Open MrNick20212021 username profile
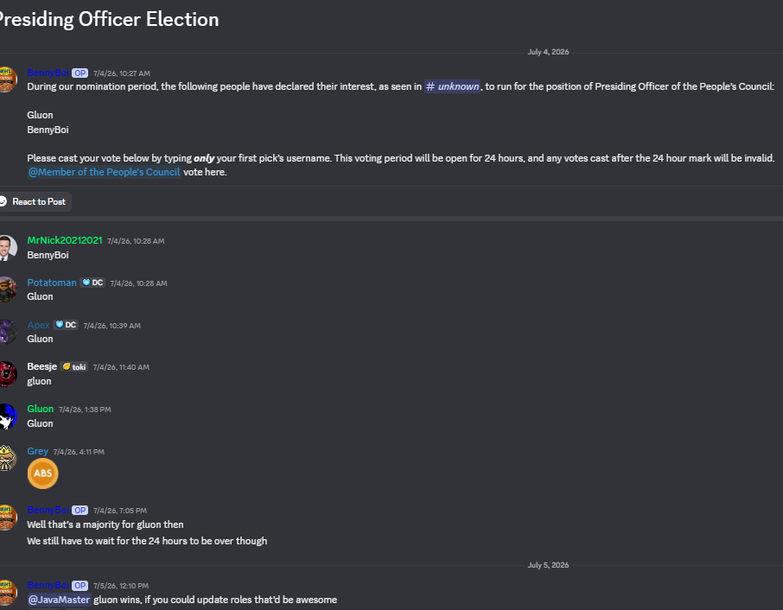This screenshot has width=783, height=610. tap(65, 240)
